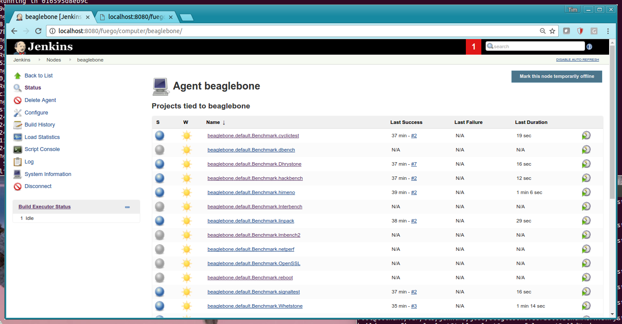Click the Delete Agent red icon
The image size is (622, 324).
[18, 100]
